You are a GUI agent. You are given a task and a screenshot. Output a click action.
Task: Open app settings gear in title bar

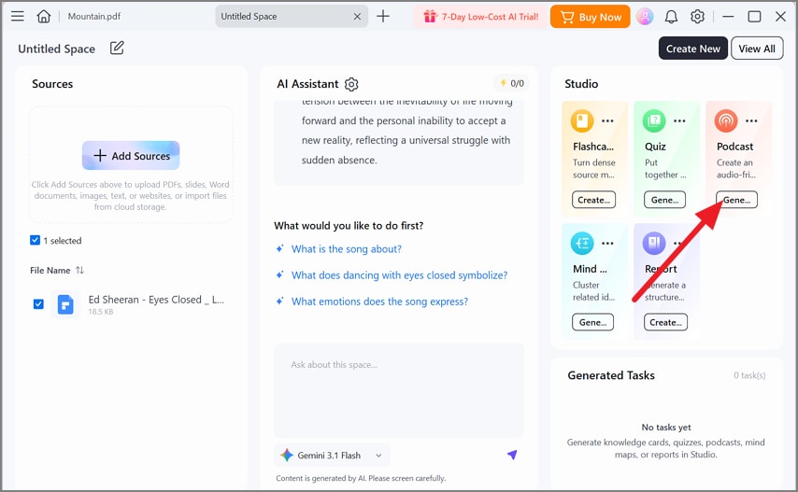click(697, 16)
